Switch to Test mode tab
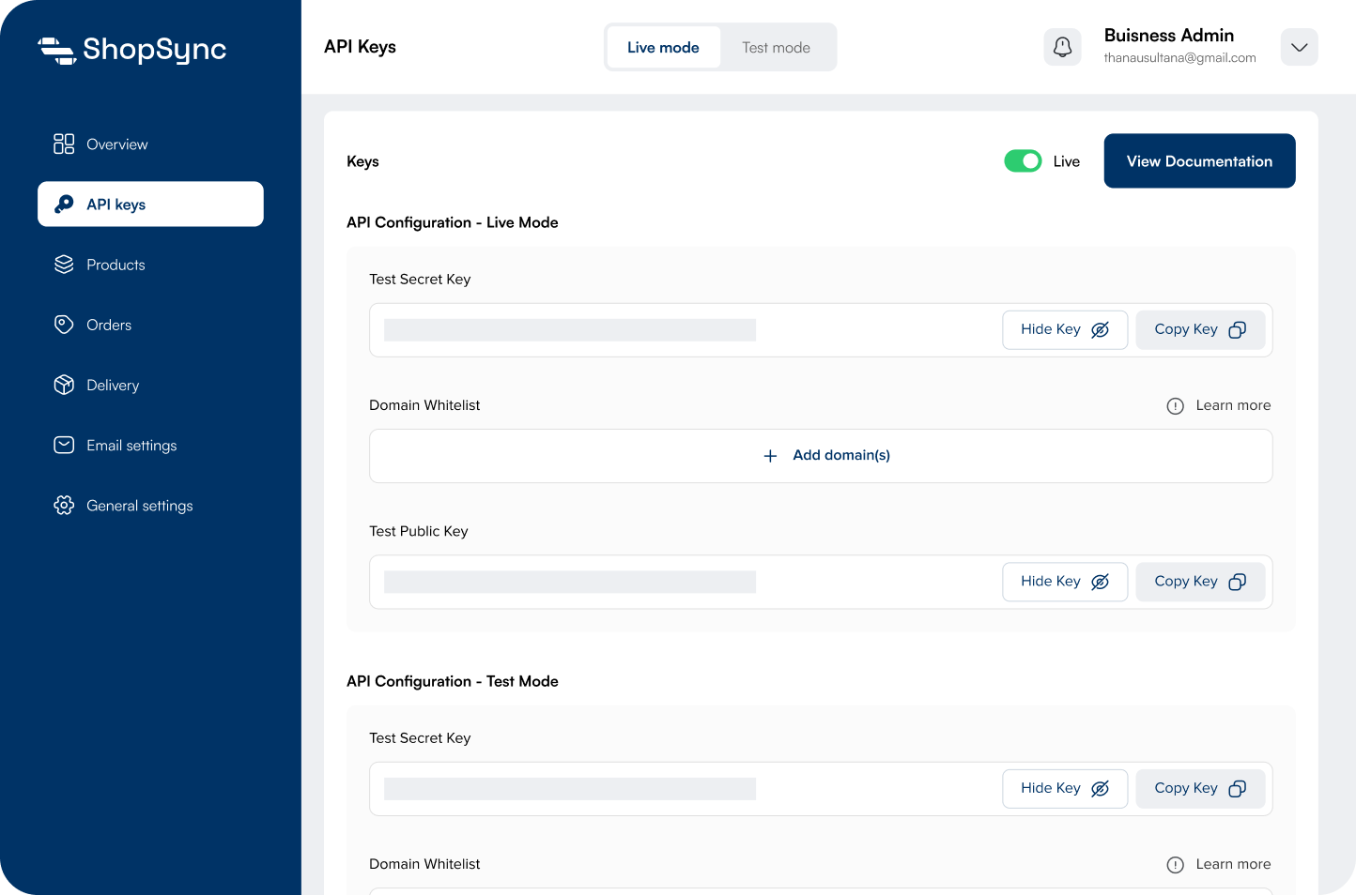The image size is (1356, 895). [776, 47]
